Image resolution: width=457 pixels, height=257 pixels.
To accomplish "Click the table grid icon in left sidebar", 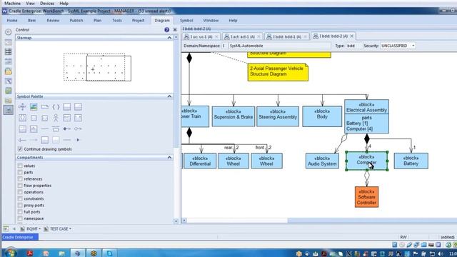I will (8, 52).
